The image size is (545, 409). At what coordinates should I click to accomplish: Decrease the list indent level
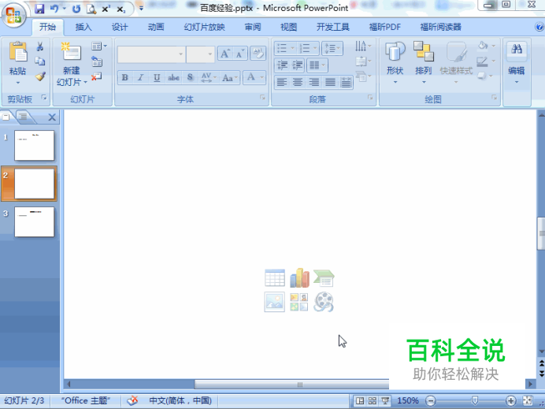(x=282, y=65)
